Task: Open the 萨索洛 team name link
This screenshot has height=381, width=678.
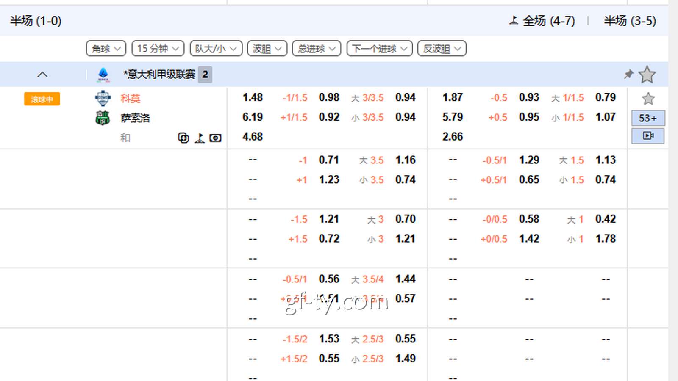Action: [135, 118]
